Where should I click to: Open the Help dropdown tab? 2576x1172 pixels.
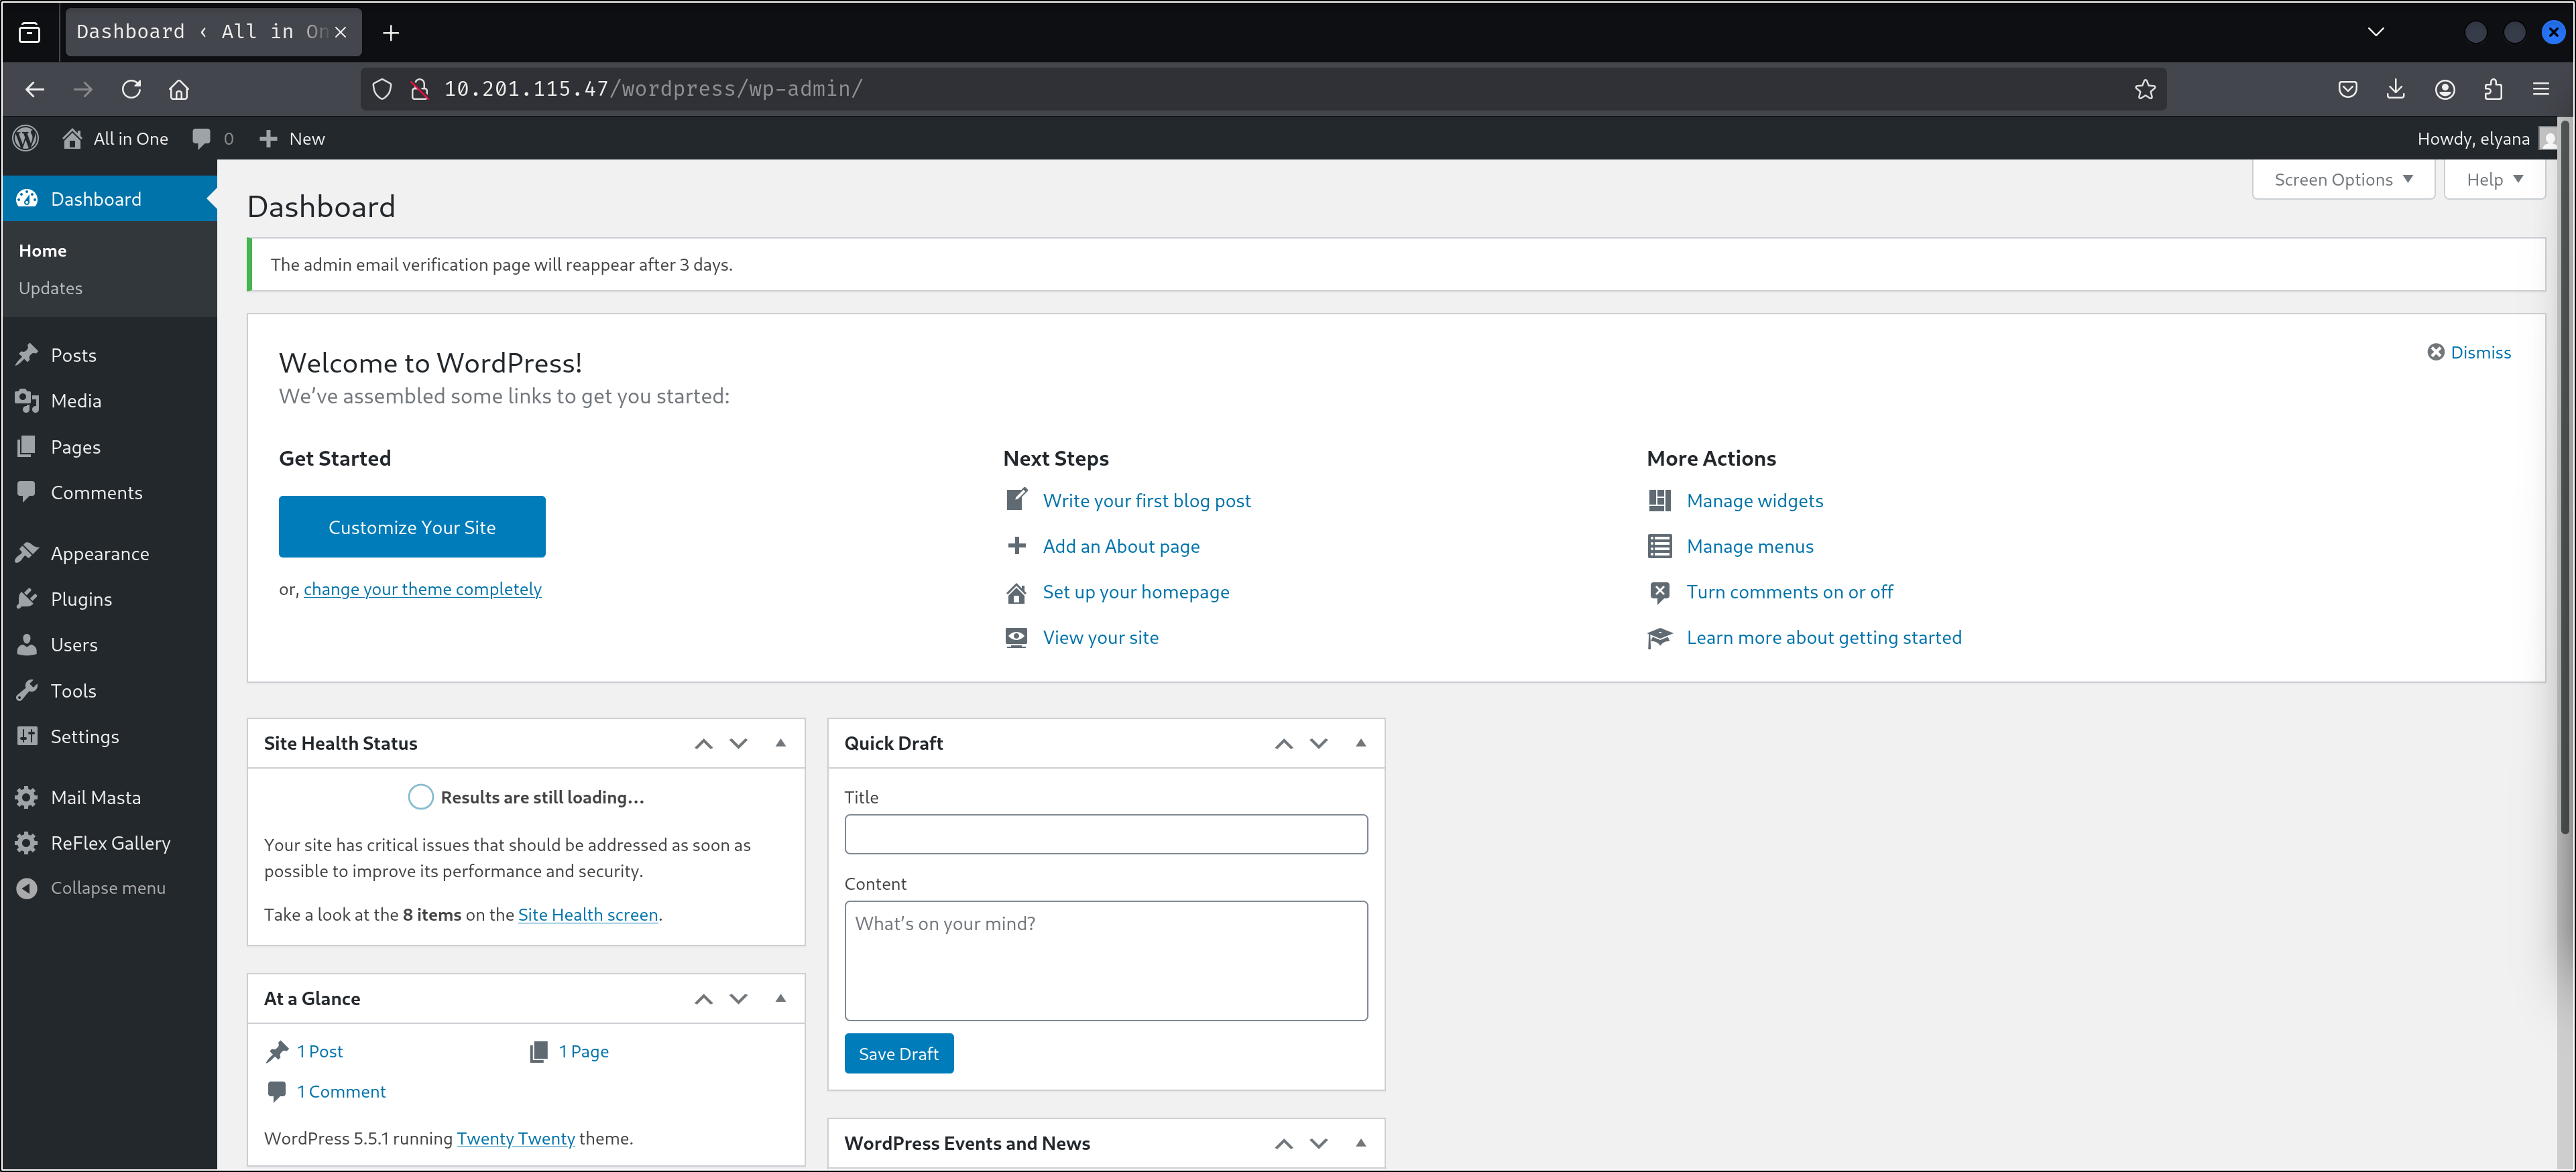2494,180
